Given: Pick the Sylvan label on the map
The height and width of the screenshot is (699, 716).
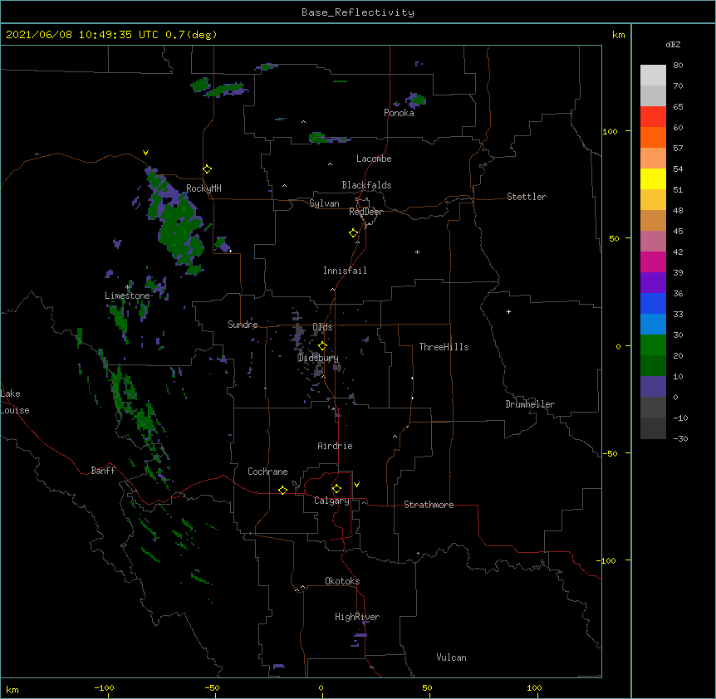Looking at the screenshot, I should 324,203.
